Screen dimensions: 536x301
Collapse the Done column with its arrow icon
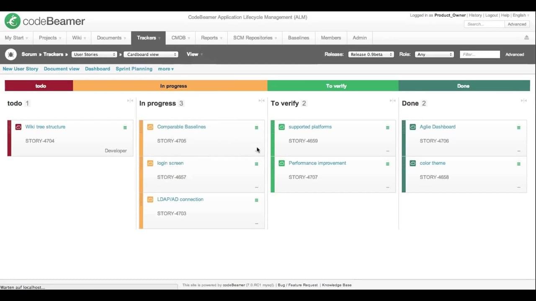point(523,101)
